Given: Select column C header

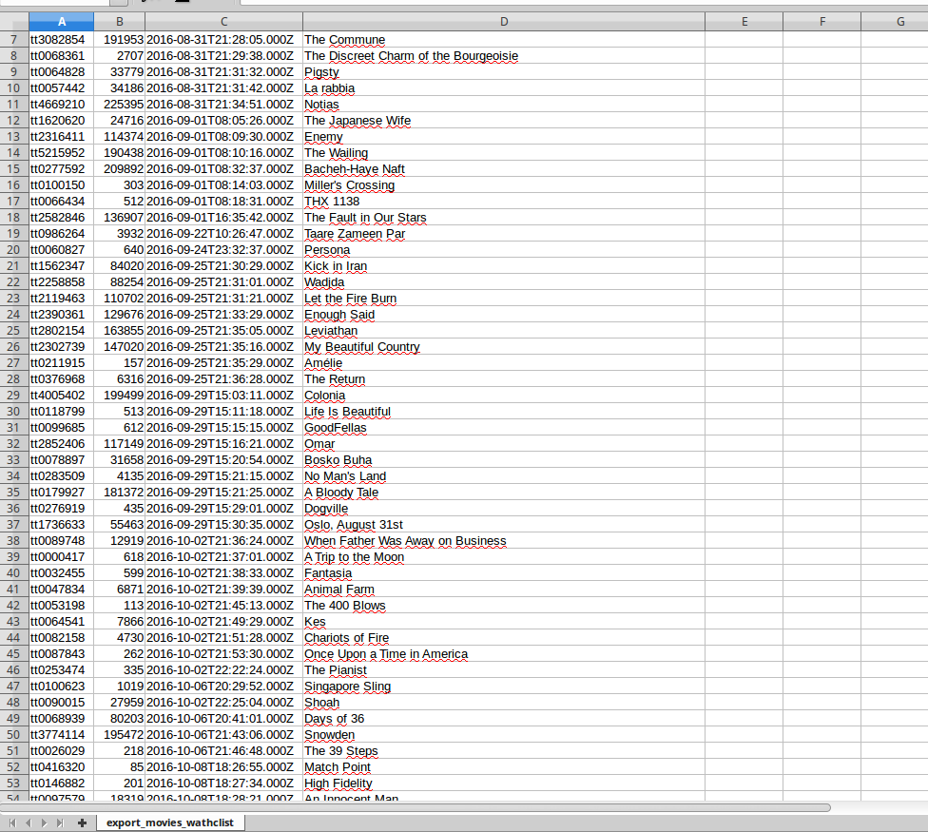Looking at the screenshot, I should pyautogui.click(x=223, y=22).
